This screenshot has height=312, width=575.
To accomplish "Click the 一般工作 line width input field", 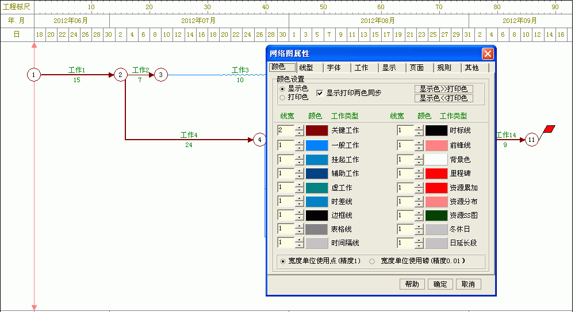I will coord(285,145).
